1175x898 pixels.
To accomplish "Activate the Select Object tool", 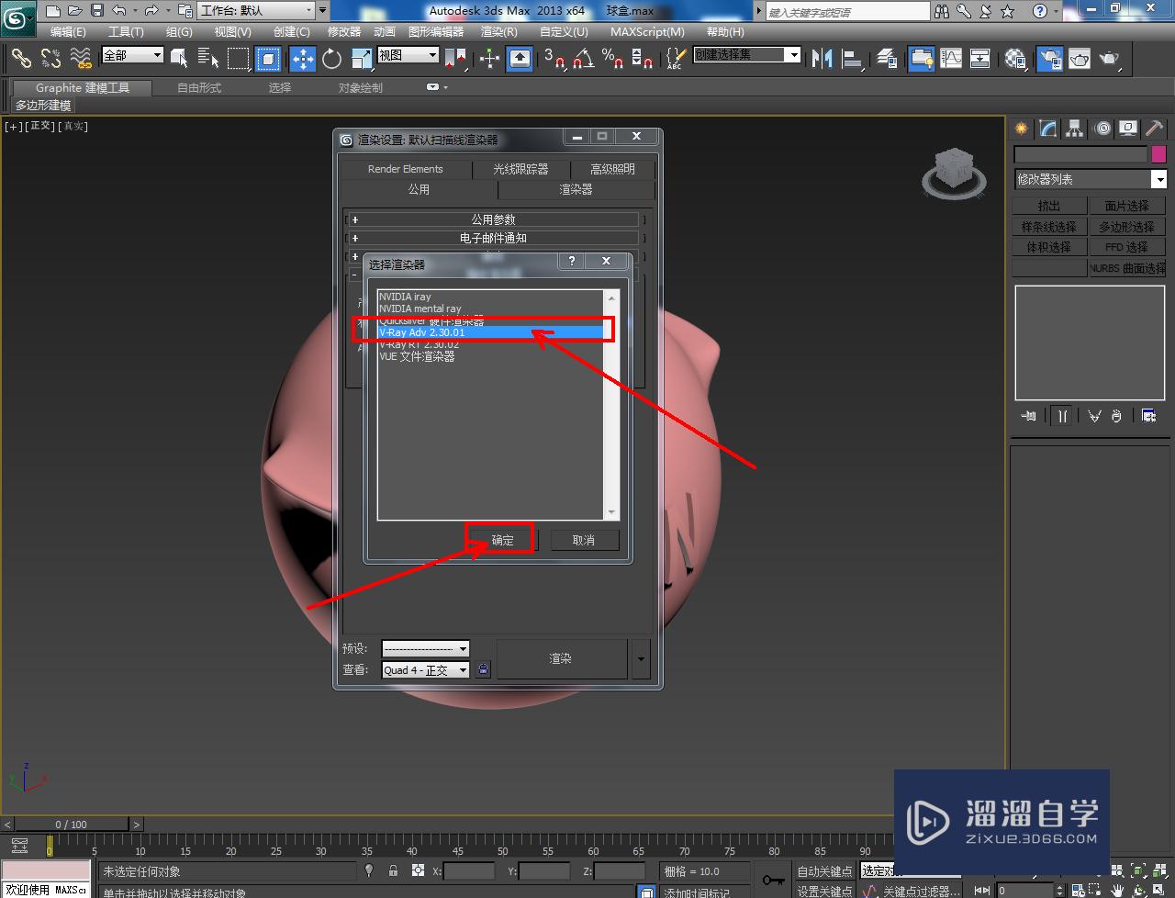I will click(179, 59).
